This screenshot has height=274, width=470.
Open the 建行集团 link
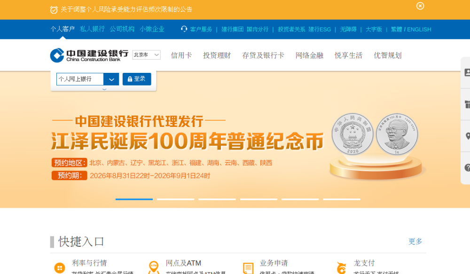click(232, 30)
